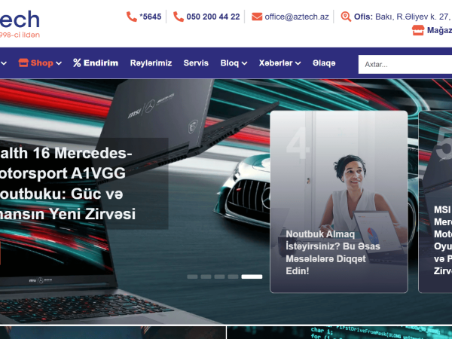Screen dimensions: 452x339
Task: Click the phone icon next to *5645
Action: coord(132,17)
